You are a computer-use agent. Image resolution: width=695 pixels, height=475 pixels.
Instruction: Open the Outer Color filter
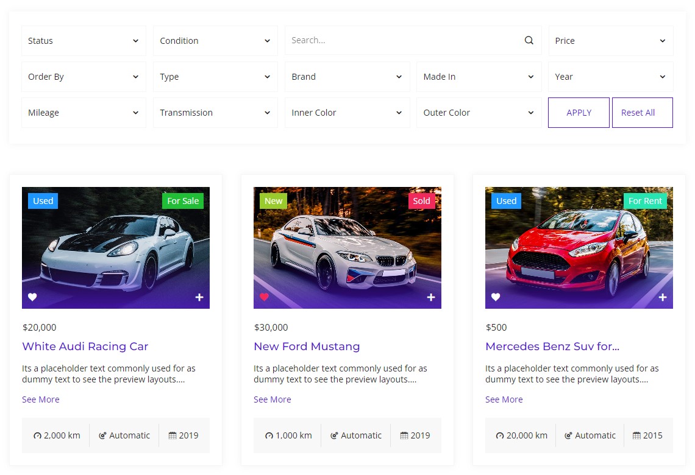pyautogui.click(x=479, y=113)
